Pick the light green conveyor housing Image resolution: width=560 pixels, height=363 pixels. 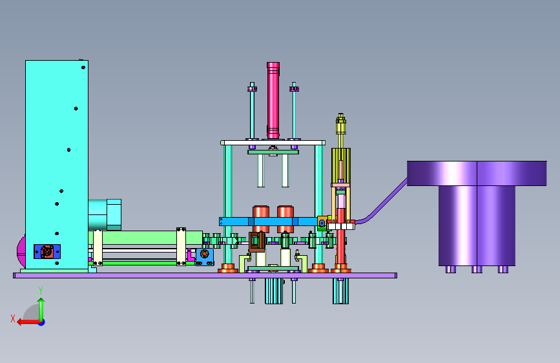click(147, 238)
